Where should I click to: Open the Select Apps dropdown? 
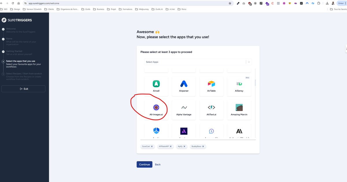point(198,62)
